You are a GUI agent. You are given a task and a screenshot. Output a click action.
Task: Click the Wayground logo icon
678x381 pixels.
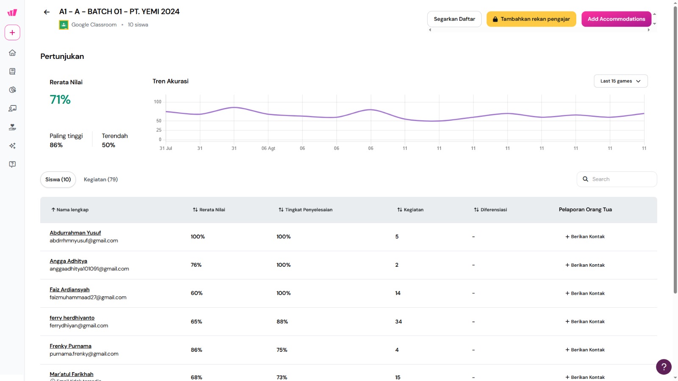[12, 13]
